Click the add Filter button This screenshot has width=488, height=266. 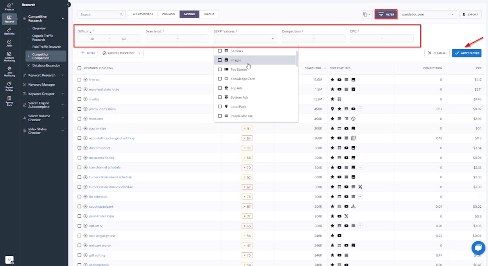click(x=88, y=53)
